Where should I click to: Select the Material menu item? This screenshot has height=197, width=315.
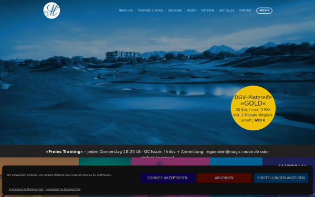tap(208, 11)
